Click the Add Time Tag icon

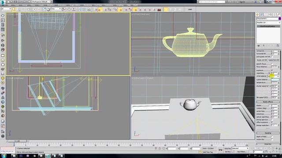coord(200,152)
